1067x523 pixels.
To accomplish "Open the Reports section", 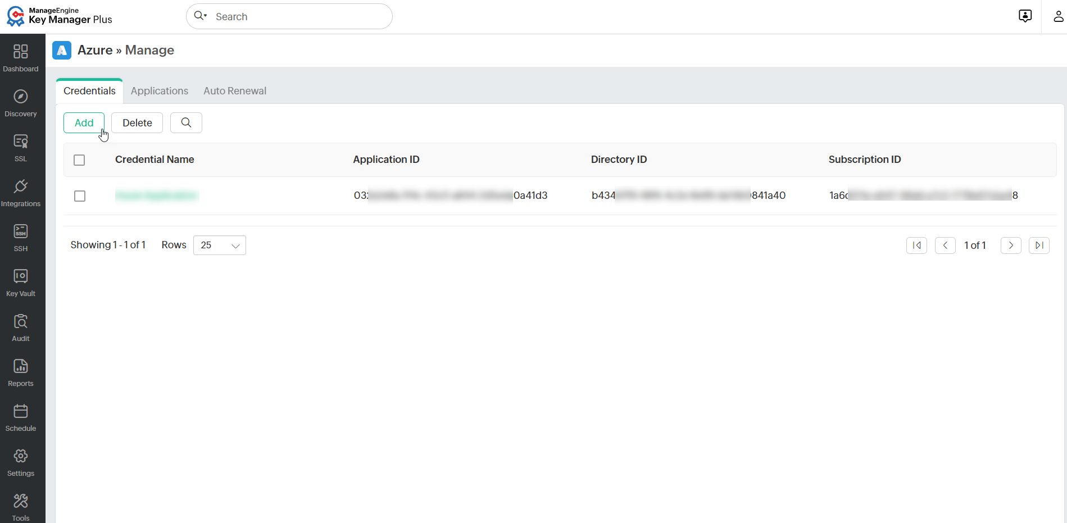I will pos(21,372).
